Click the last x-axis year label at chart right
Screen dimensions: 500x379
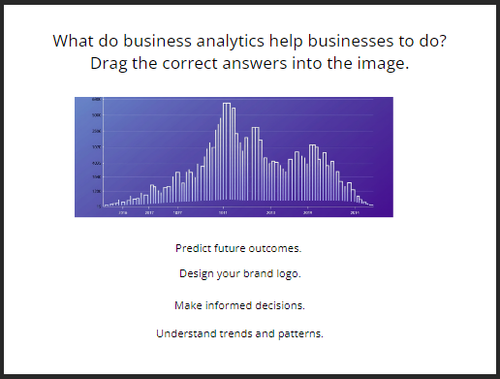pos(355,212)
